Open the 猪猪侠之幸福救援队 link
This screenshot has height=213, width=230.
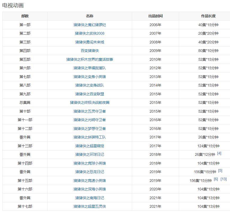[x=89, y=68]
